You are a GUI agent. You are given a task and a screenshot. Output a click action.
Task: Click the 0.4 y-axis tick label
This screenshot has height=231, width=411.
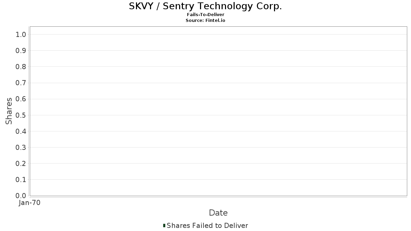(x=21, y=131)
